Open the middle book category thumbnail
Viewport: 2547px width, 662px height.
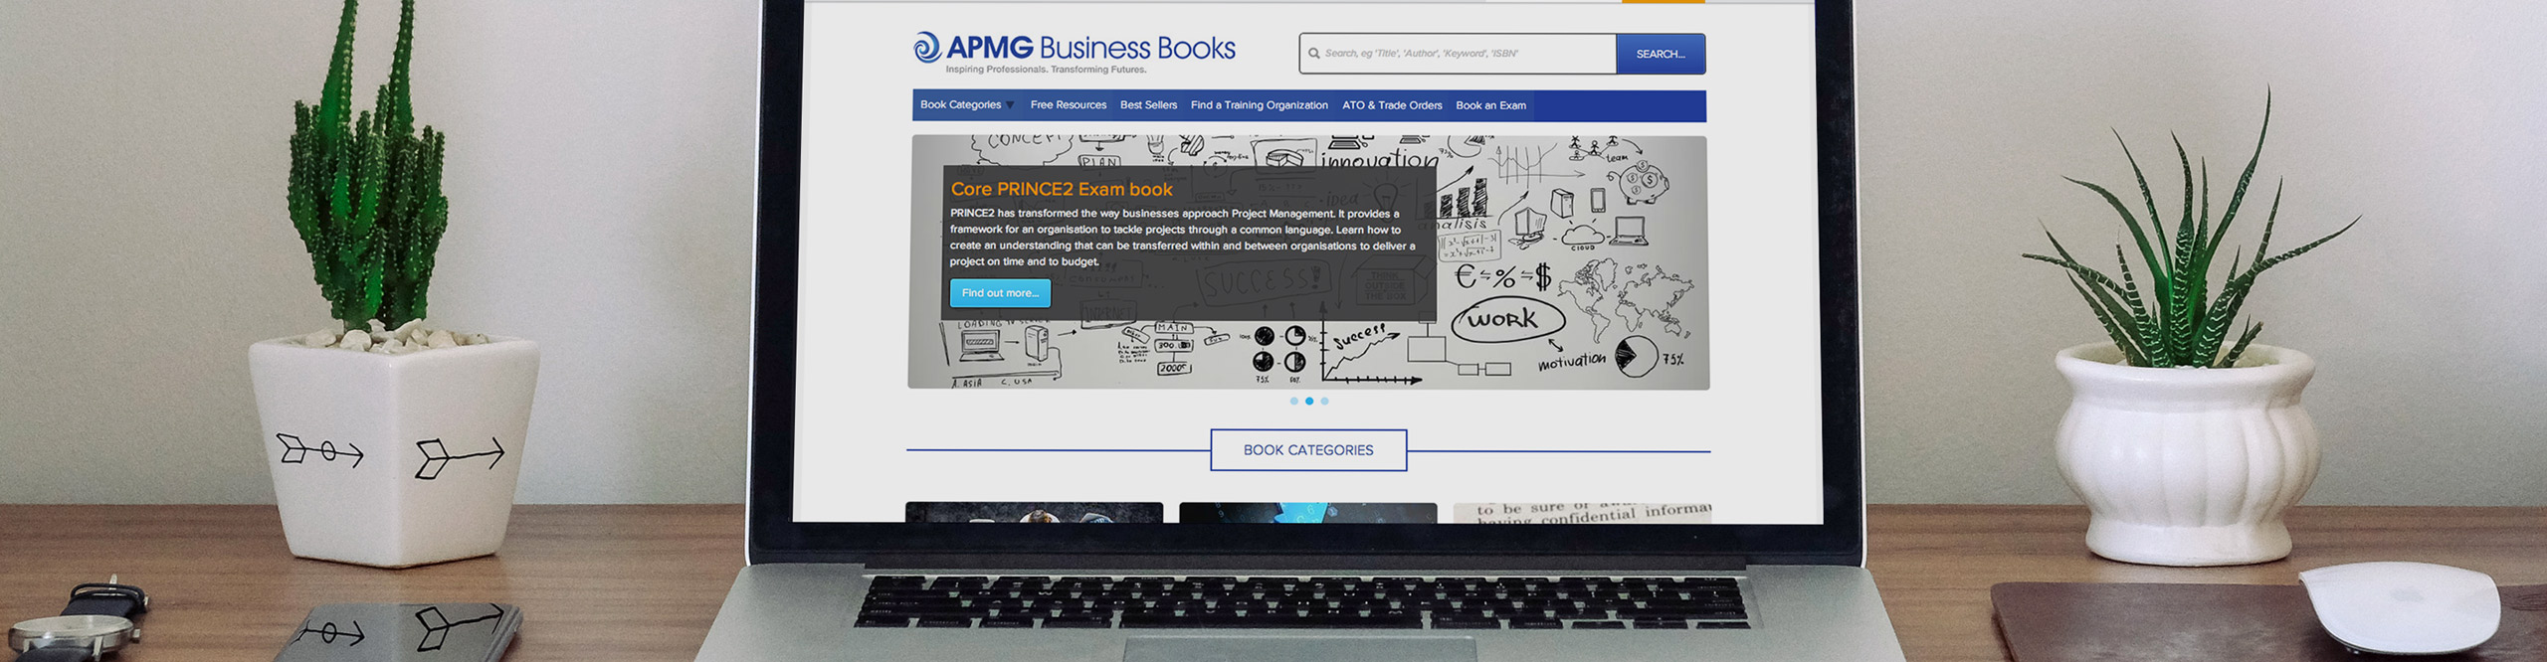[x=1307, y=513]
